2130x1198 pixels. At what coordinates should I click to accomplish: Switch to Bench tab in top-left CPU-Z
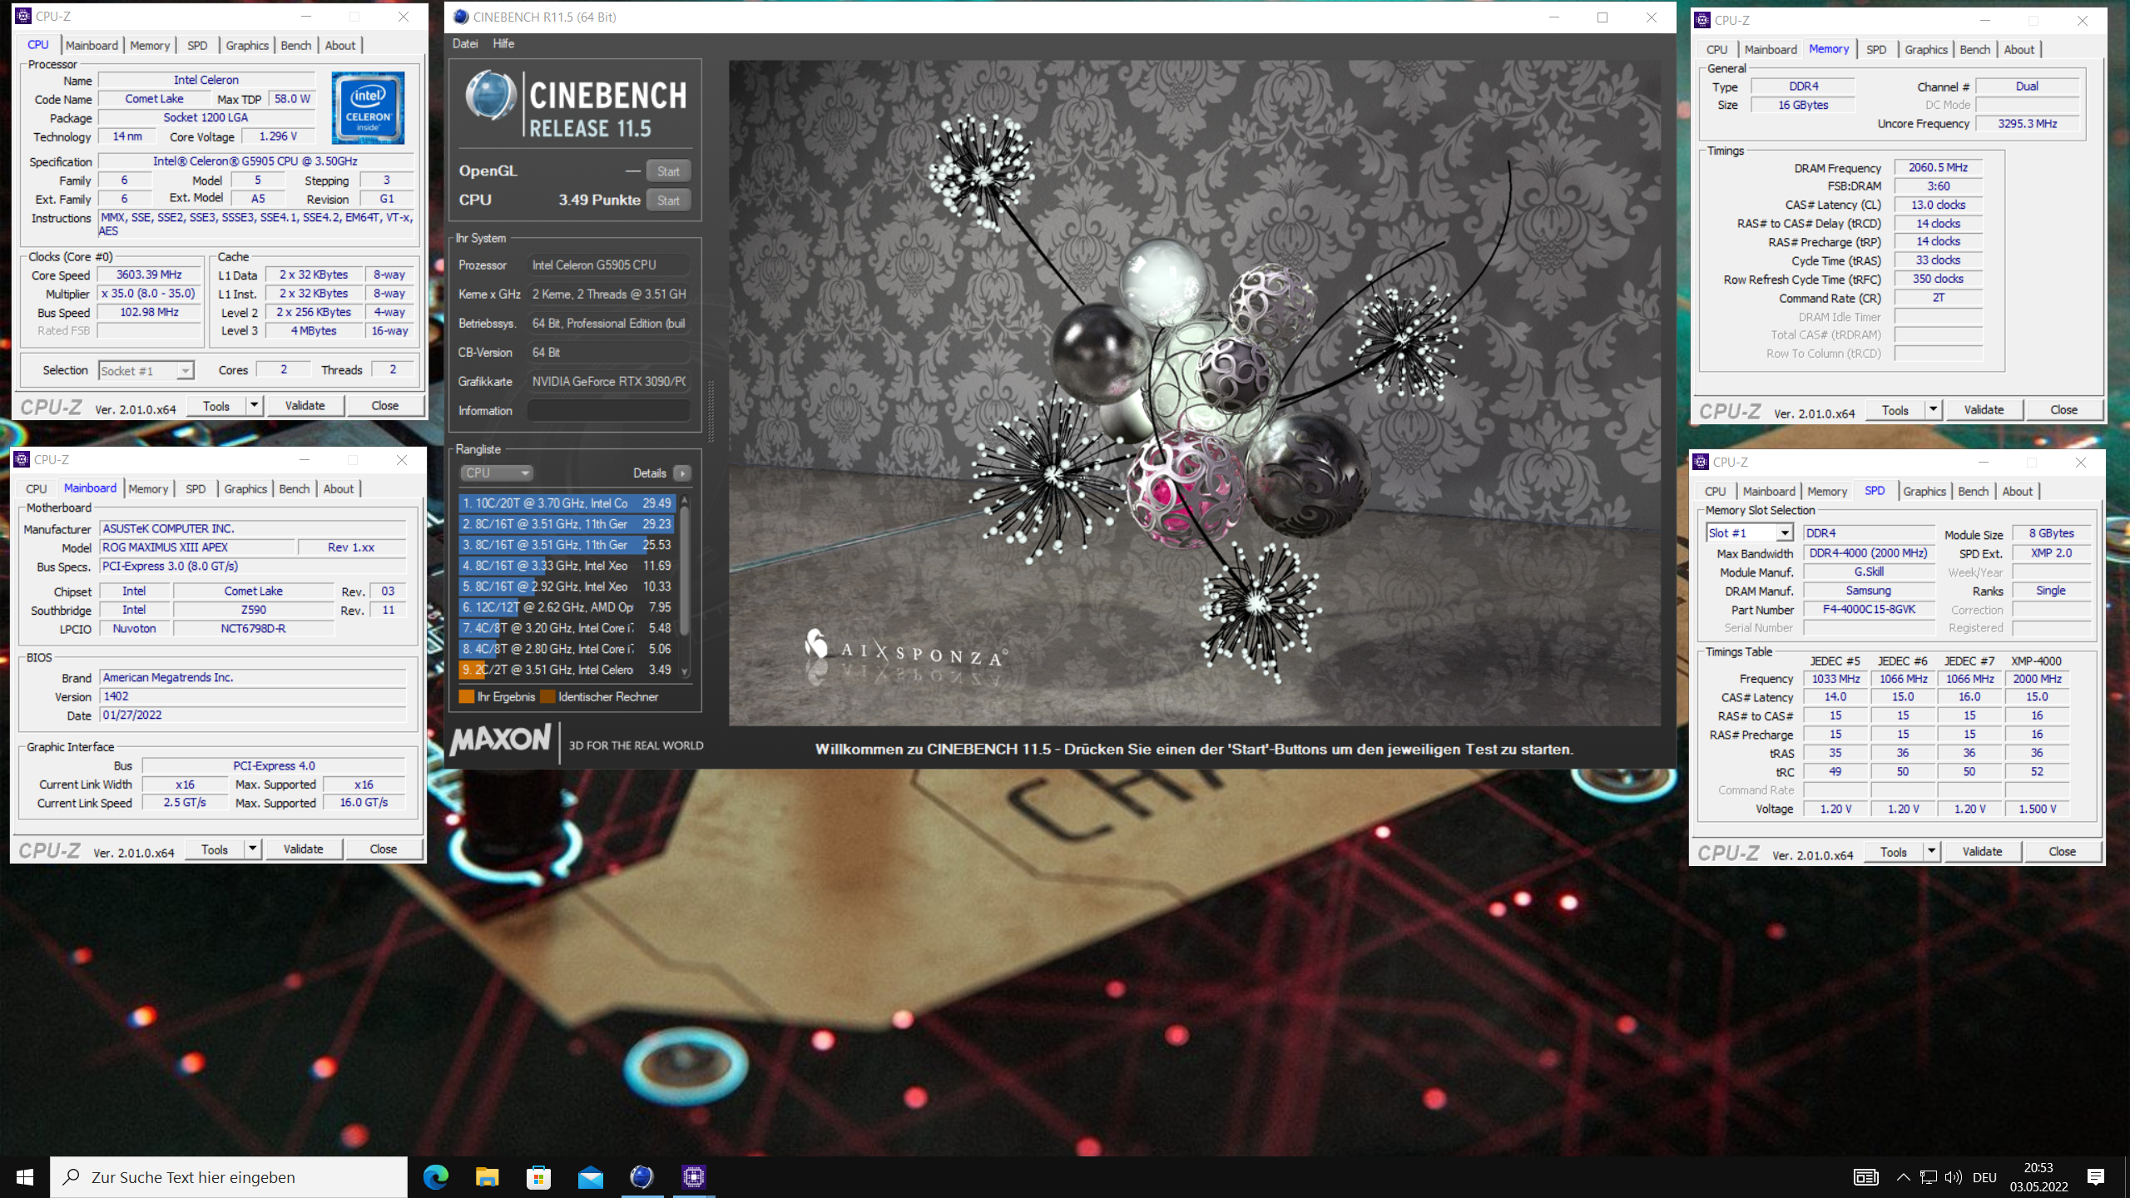click(x=295, y=45)
